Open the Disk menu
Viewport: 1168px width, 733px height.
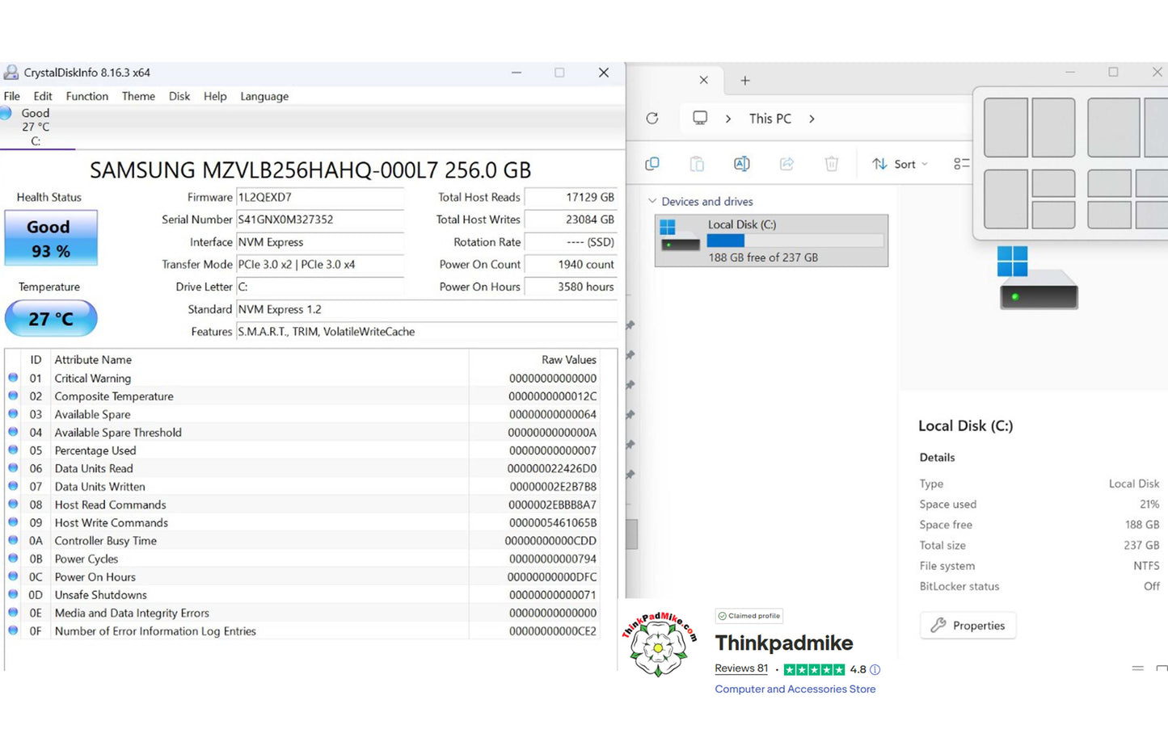pyautogui.click(x=179, y=96)
